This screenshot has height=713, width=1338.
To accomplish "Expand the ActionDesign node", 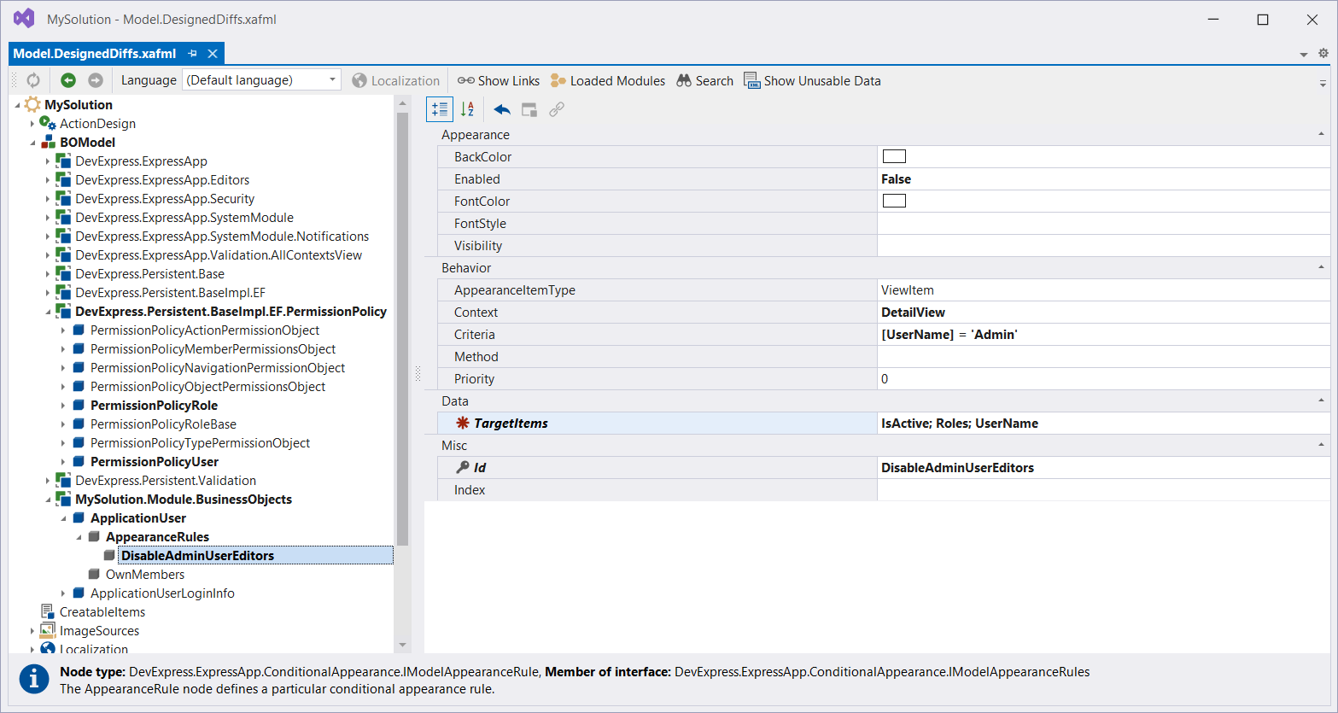I will pos(32,124).
